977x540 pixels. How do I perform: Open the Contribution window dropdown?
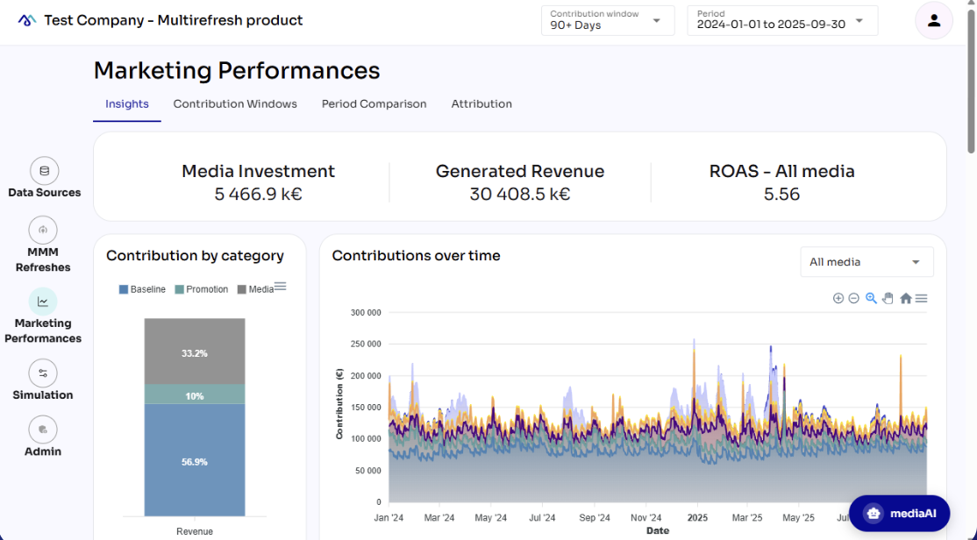click(607, 19)
